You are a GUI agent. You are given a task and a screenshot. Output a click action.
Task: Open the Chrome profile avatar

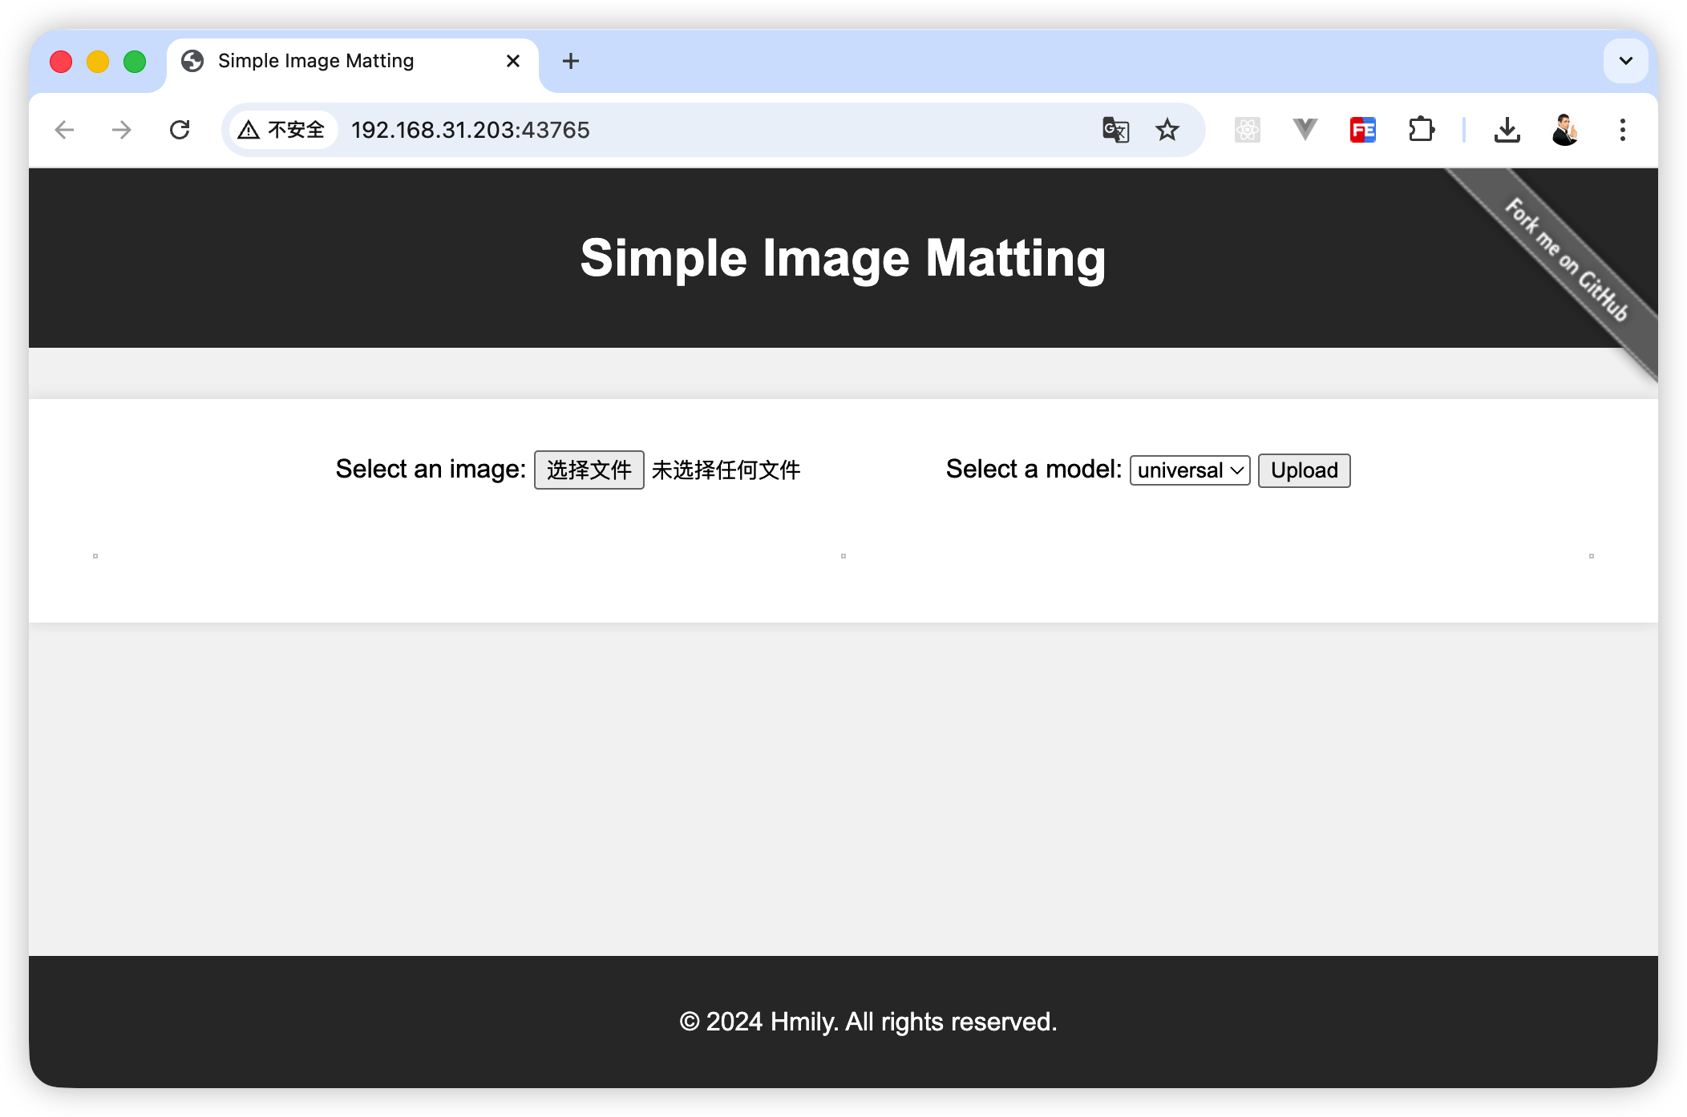click(1565, 130)
